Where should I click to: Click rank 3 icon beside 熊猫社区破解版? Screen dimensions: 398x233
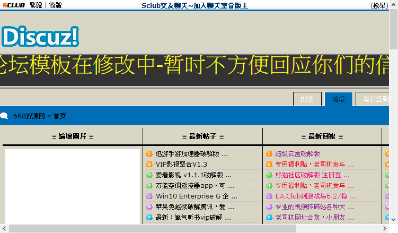coord(269,175)
